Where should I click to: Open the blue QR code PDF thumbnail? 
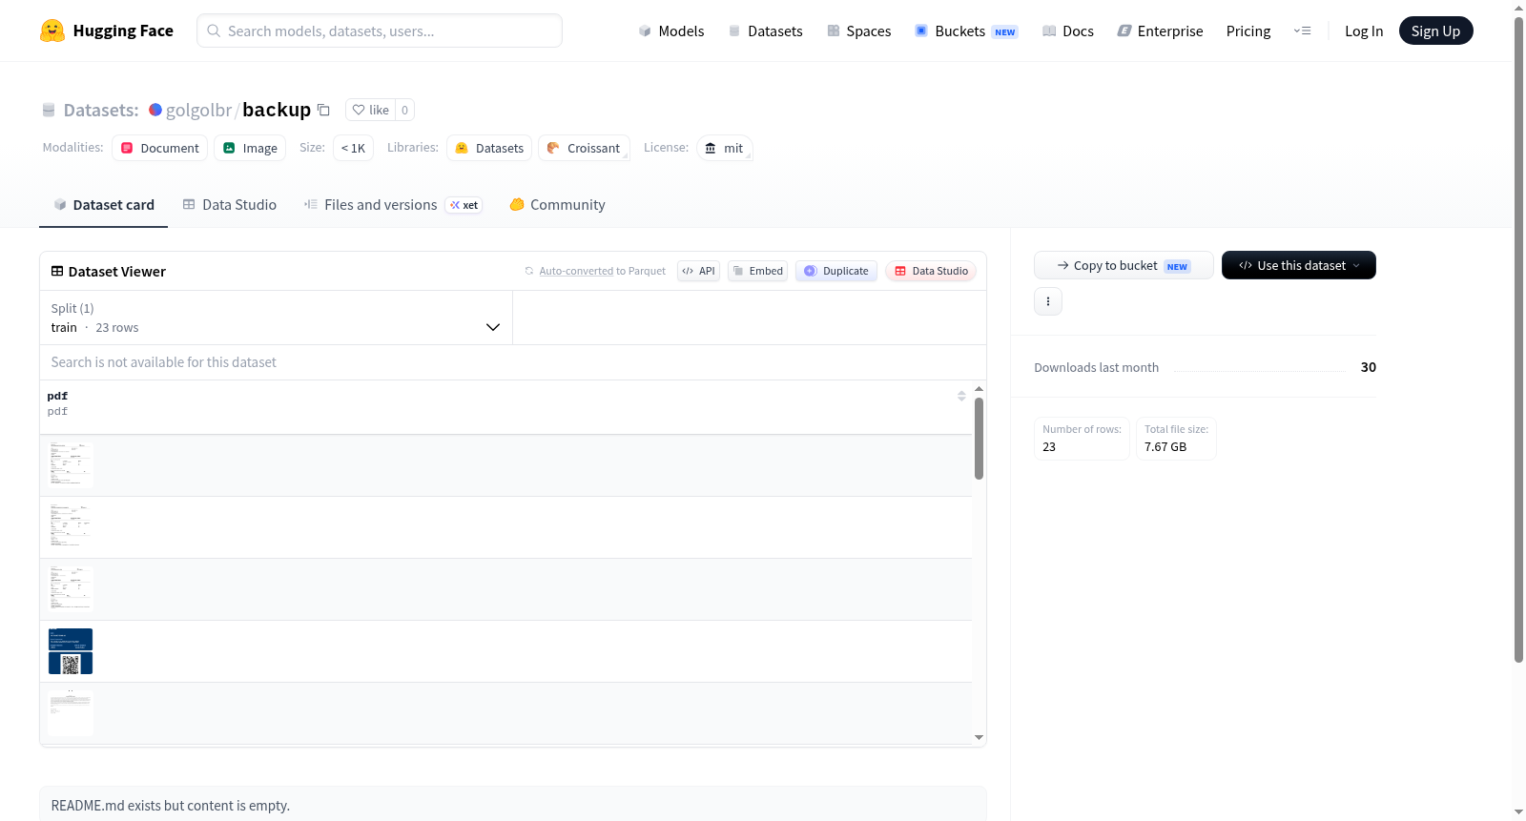71,651
